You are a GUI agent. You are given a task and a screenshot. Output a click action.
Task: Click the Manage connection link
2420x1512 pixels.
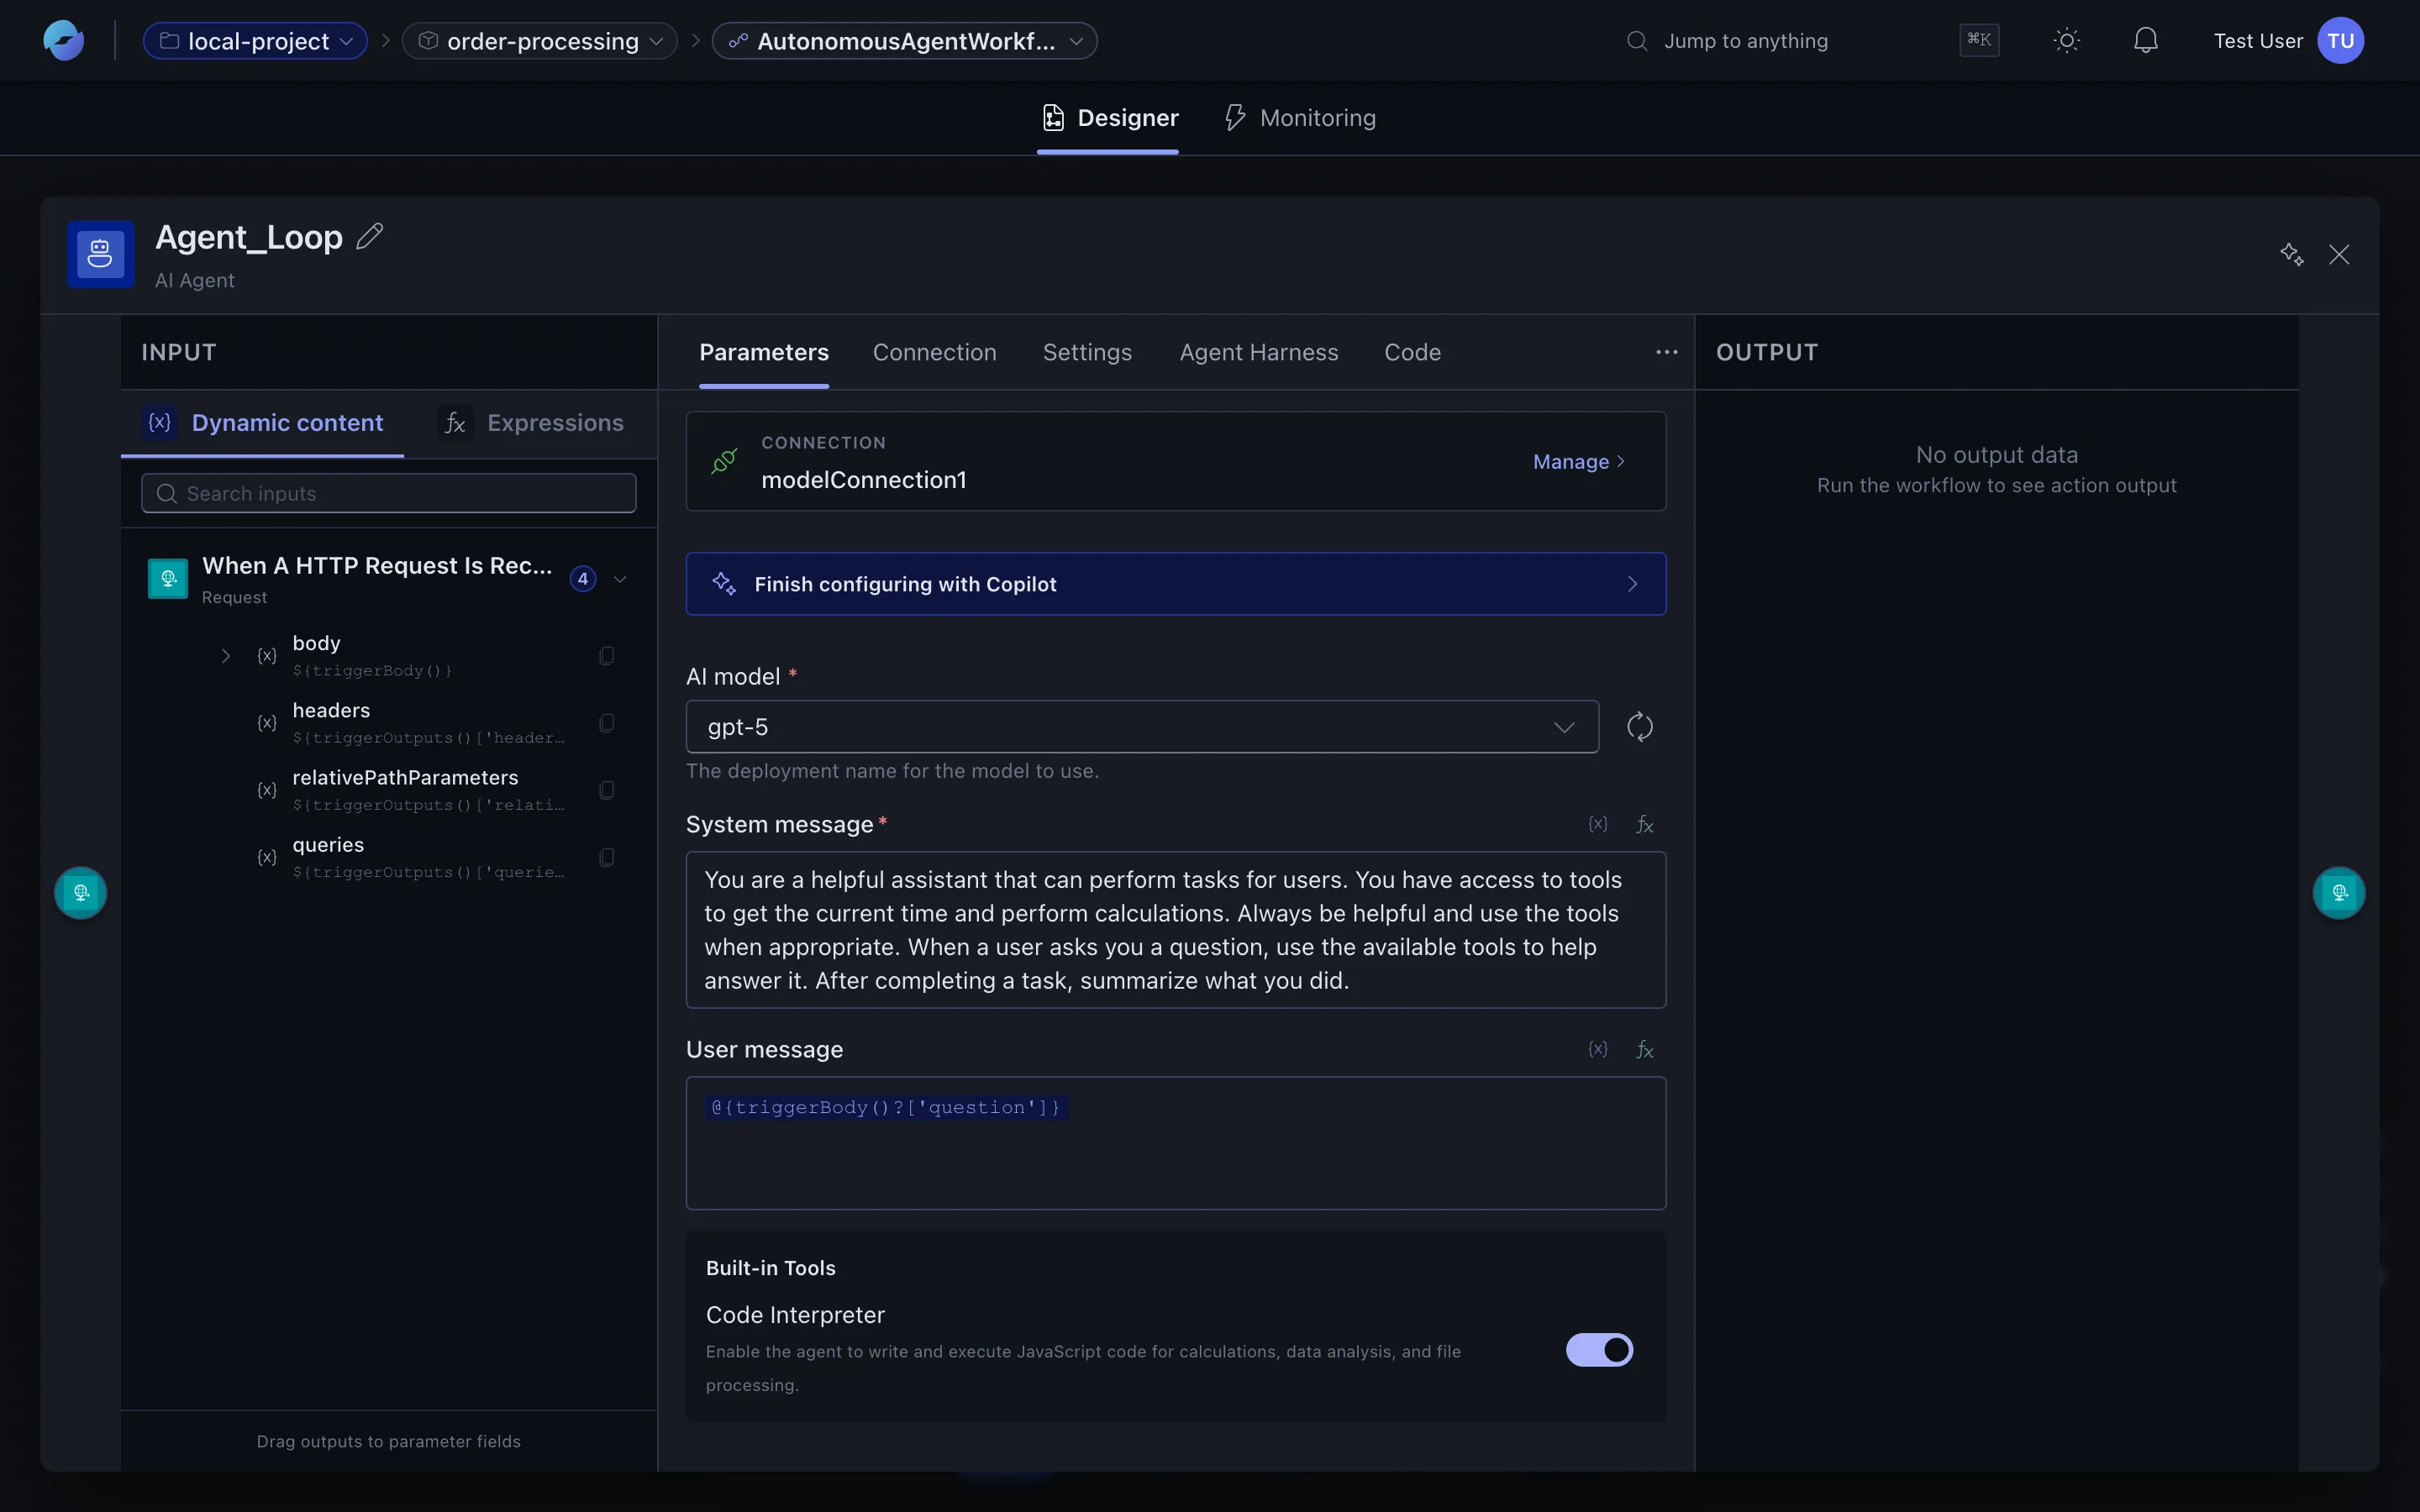tap(1579, 461)
